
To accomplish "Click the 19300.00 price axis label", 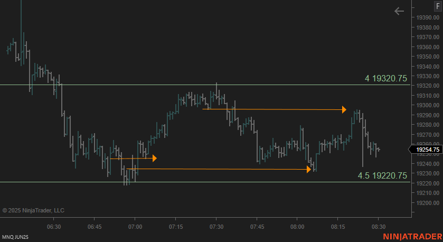I will click(427, 105).
